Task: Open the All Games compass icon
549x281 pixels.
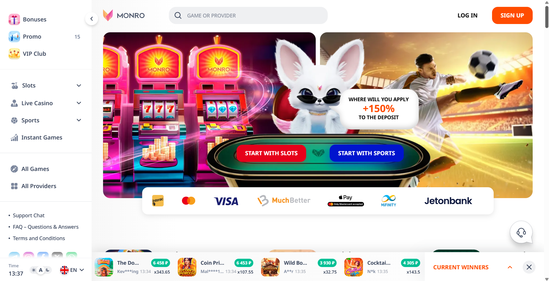Action: (x=14, y=169)
